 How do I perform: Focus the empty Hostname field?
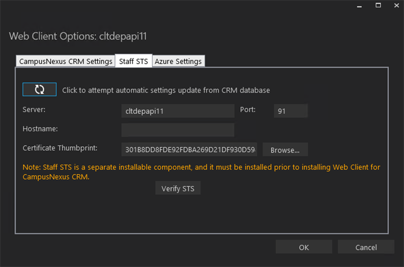coord(178,130)
